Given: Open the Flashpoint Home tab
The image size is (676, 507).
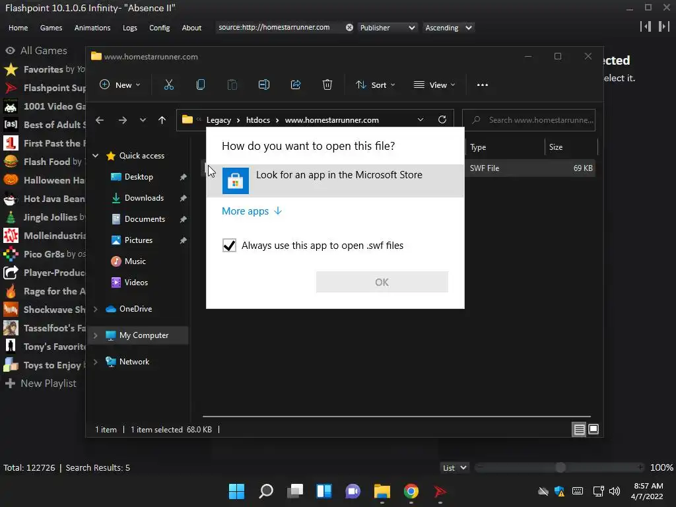Looking at the screenshot, I should 18,28.
